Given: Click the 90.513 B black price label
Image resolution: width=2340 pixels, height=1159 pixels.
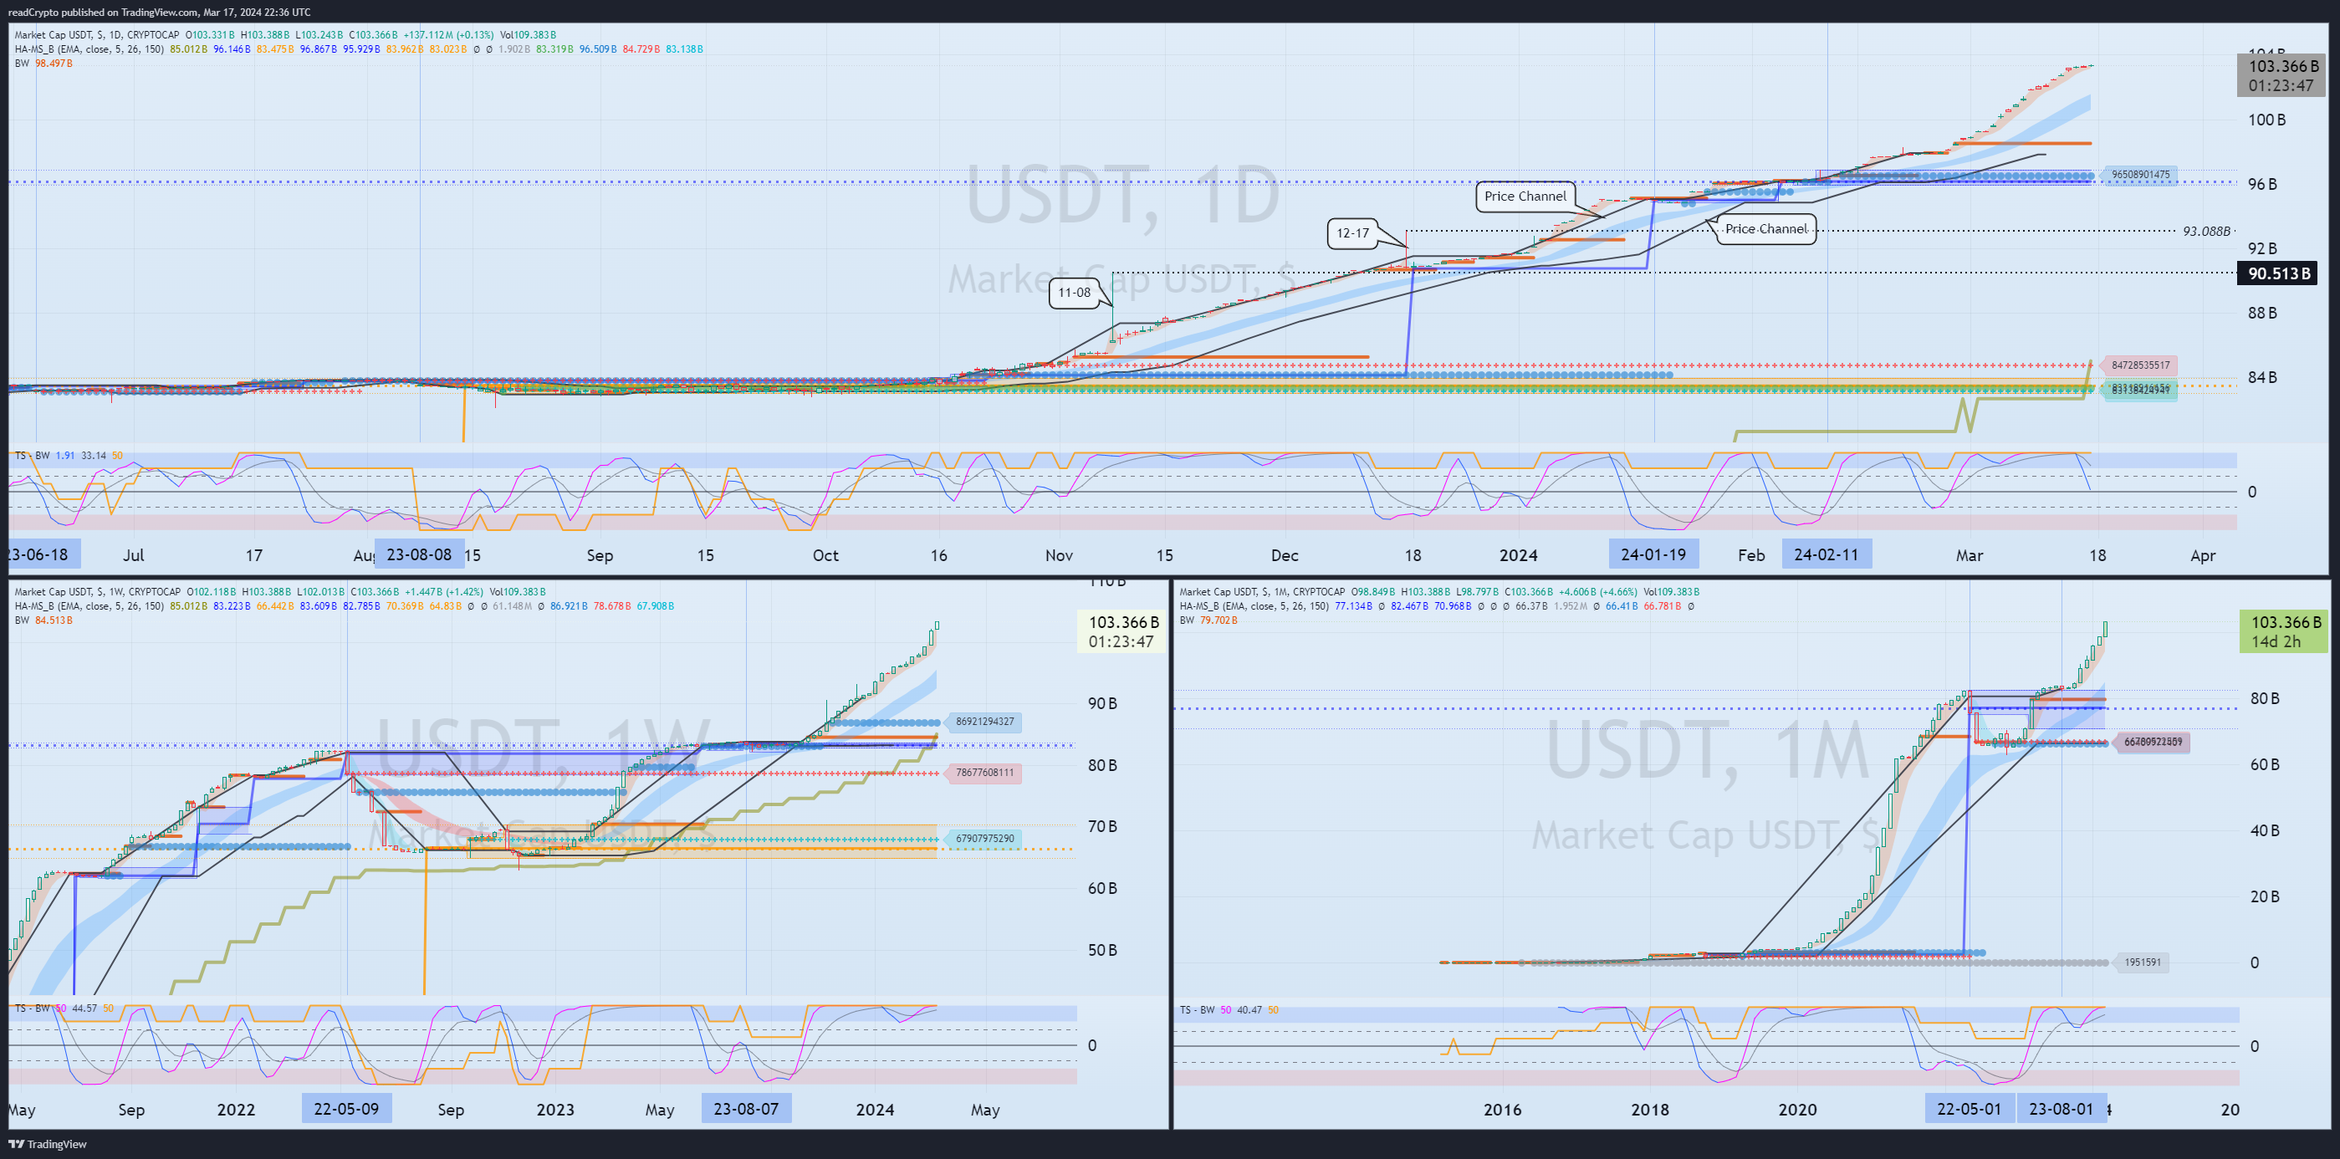Looking at the screenshot, I should (2276, 273).
